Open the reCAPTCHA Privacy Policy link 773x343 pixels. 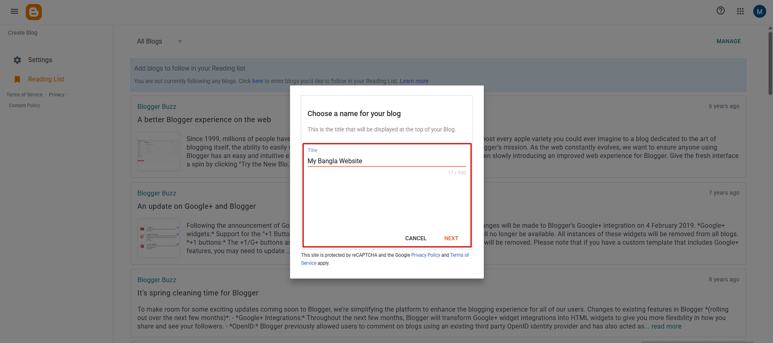coord(425,255)
